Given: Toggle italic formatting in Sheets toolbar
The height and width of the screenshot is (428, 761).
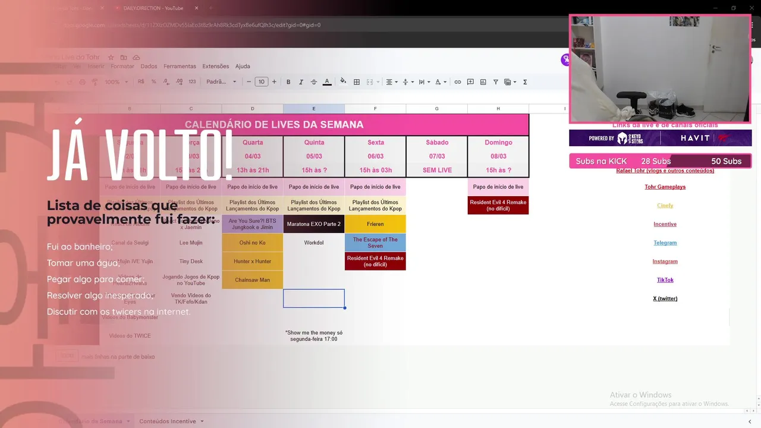Looking at the screenshot, I should (x=301, y=82).
